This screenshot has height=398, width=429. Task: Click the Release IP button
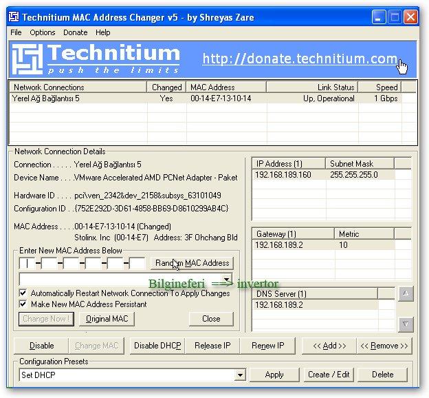pyautogui.click(x=212, y=346)
